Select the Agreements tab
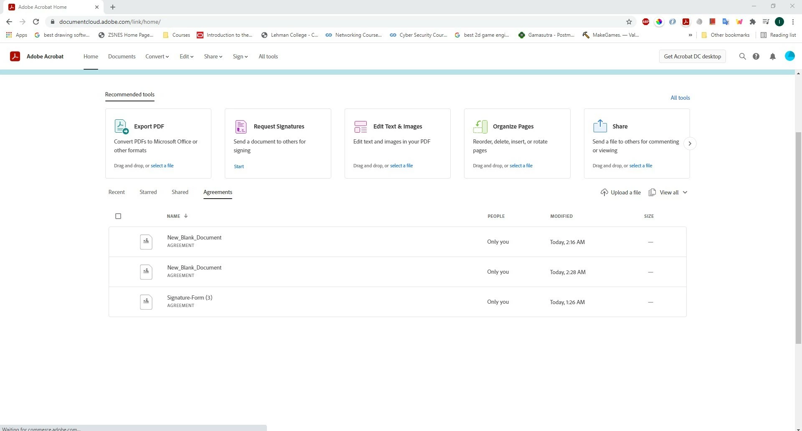The width and height of the screenshot is (802, 431). [218, 192]
